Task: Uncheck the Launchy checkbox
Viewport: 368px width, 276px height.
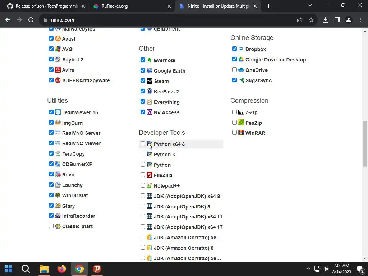Action: pos(51,184)
